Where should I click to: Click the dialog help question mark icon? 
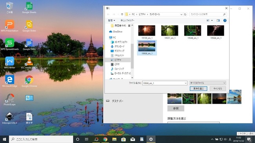click(225, 20)
